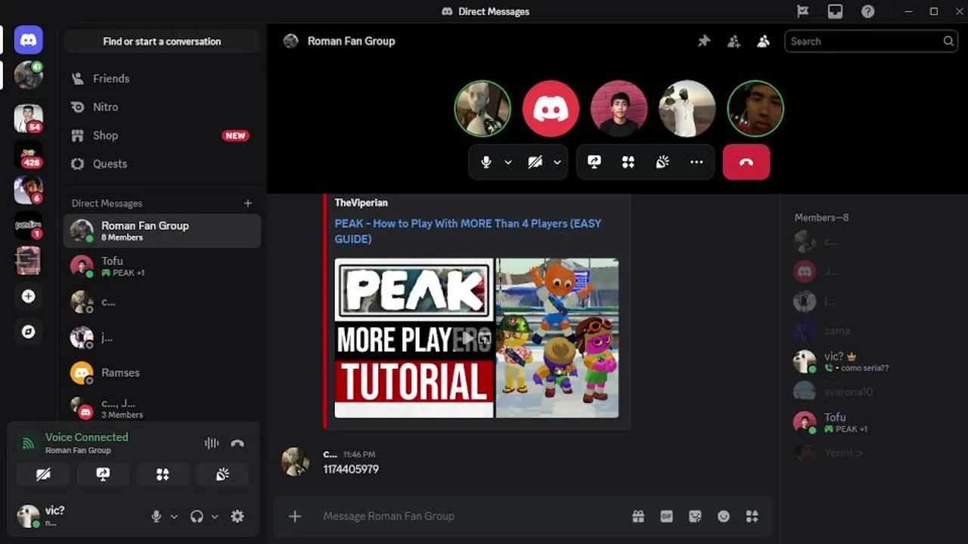Open PEAK How to Play video link
Viewport: 968px width, 544px height.
tap(468, 231)
